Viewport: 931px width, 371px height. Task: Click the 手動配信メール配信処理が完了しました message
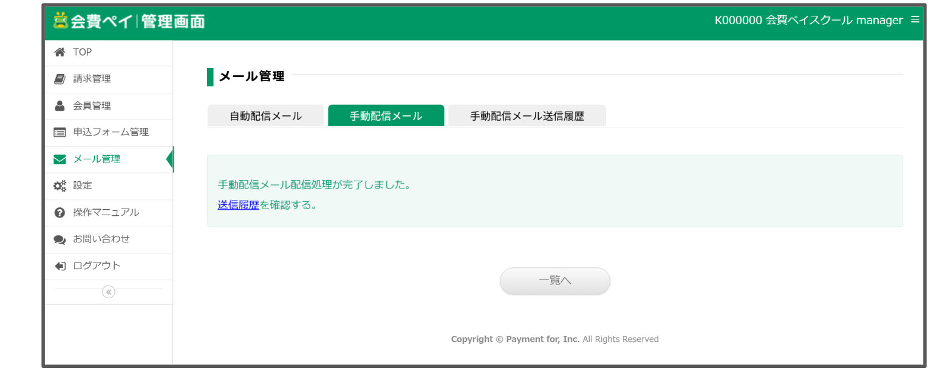point(315,184)
